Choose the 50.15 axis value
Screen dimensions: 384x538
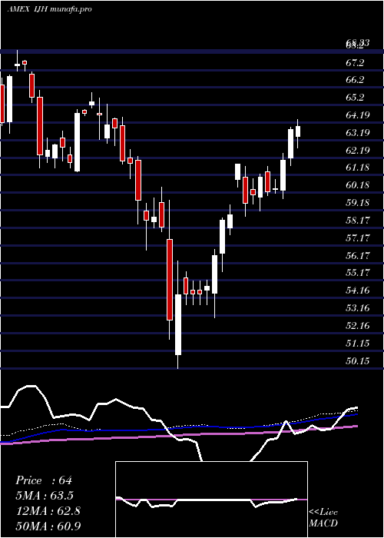point(358,361)
